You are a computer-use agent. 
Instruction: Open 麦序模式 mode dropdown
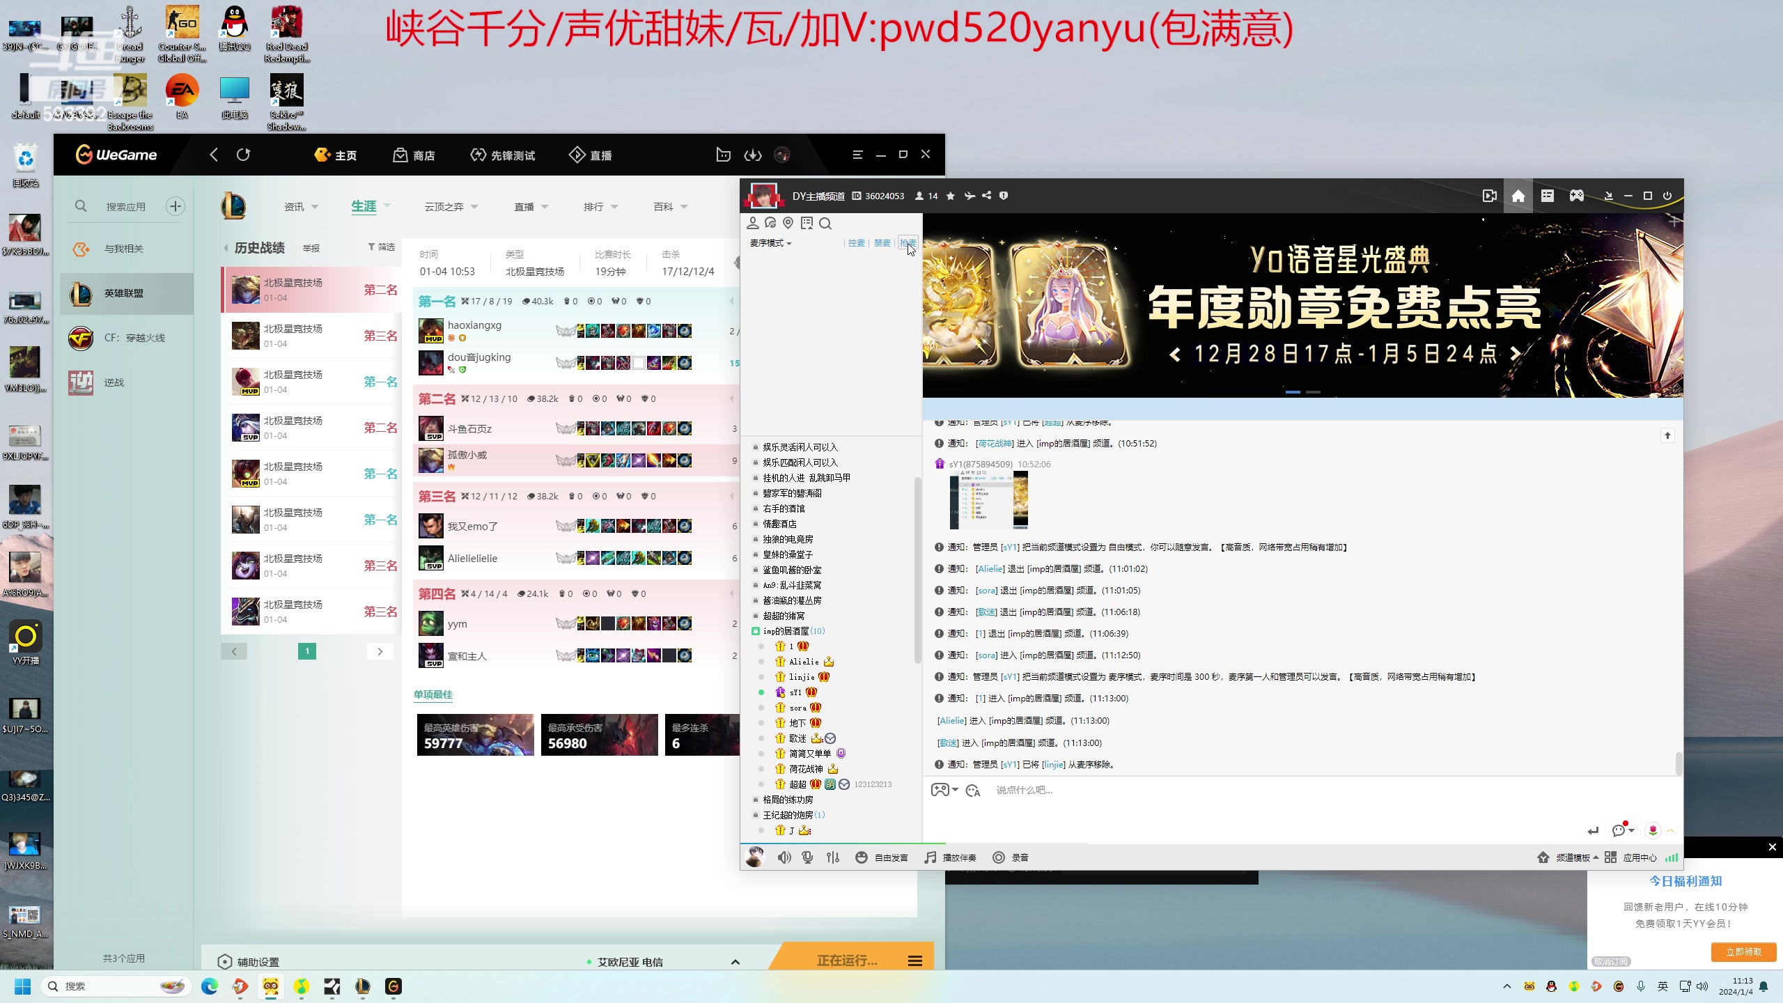[770, 243]
